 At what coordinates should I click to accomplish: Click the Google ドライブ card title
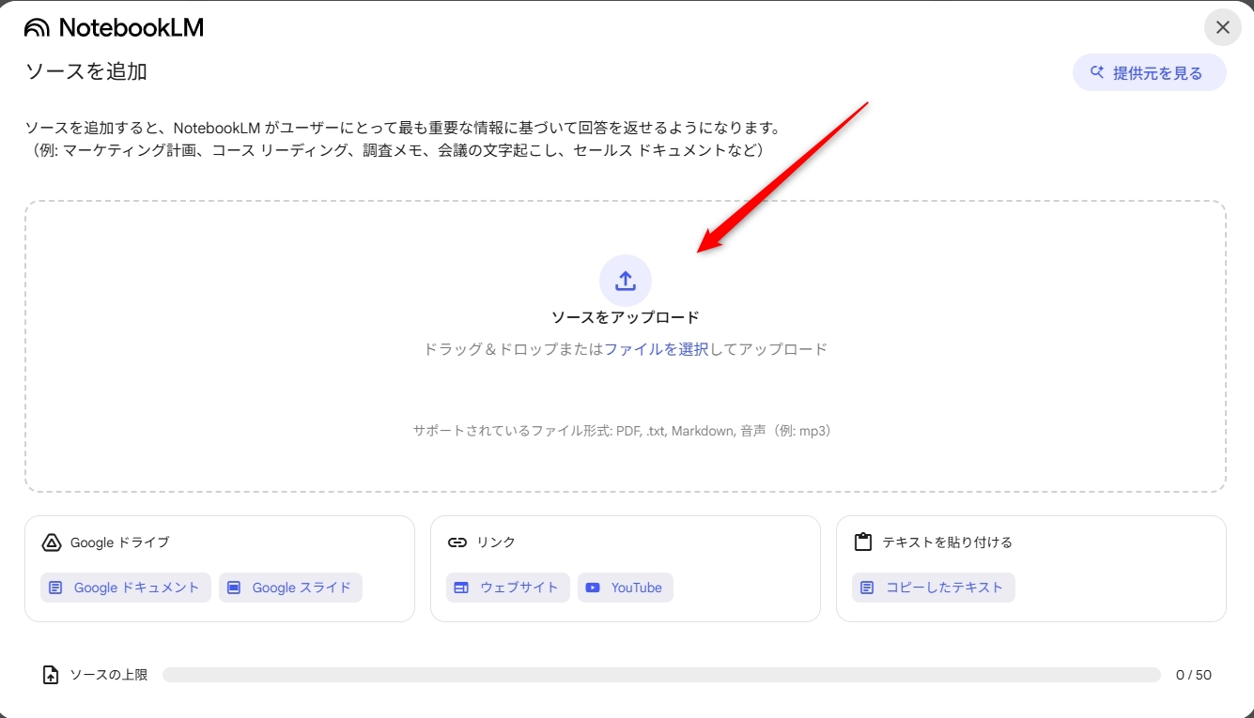[120, 542]
